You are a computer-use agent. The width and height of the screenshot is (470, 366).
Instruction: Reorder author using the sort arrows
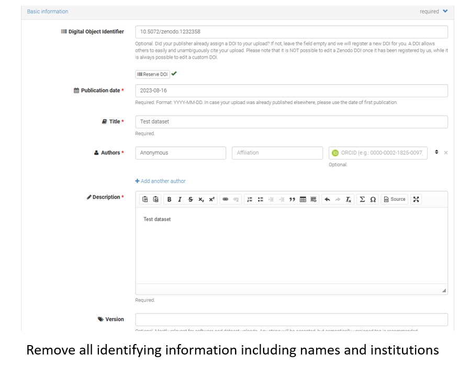click(x=437, y=152)
